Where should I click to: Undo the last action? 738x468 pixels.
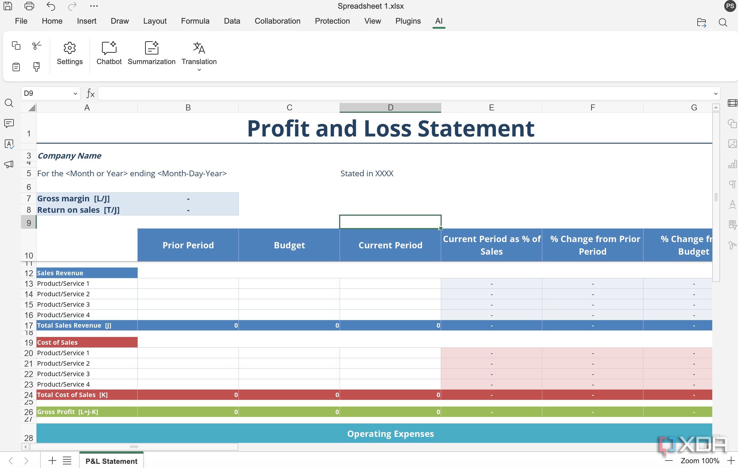click(x=51, y=6)
